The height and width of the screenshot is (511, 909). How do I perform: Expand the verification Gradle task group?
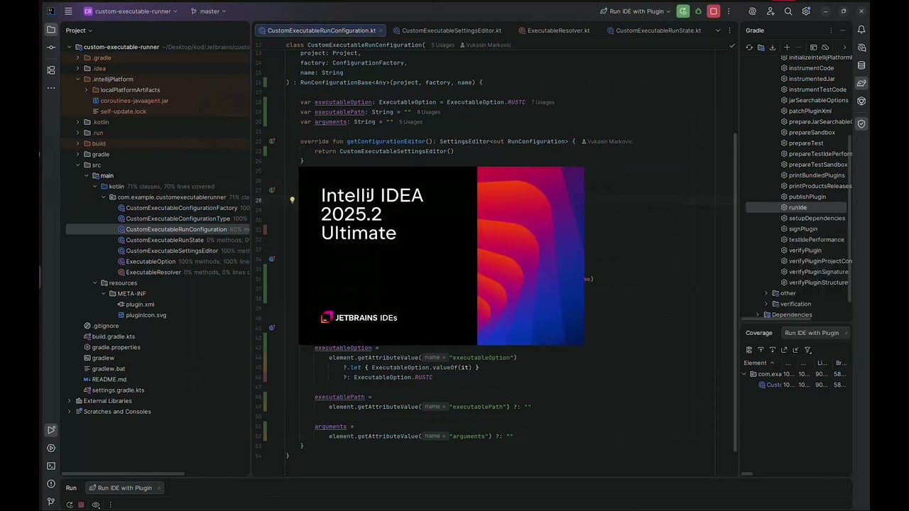pyautogui.click(x=766, y=304)
